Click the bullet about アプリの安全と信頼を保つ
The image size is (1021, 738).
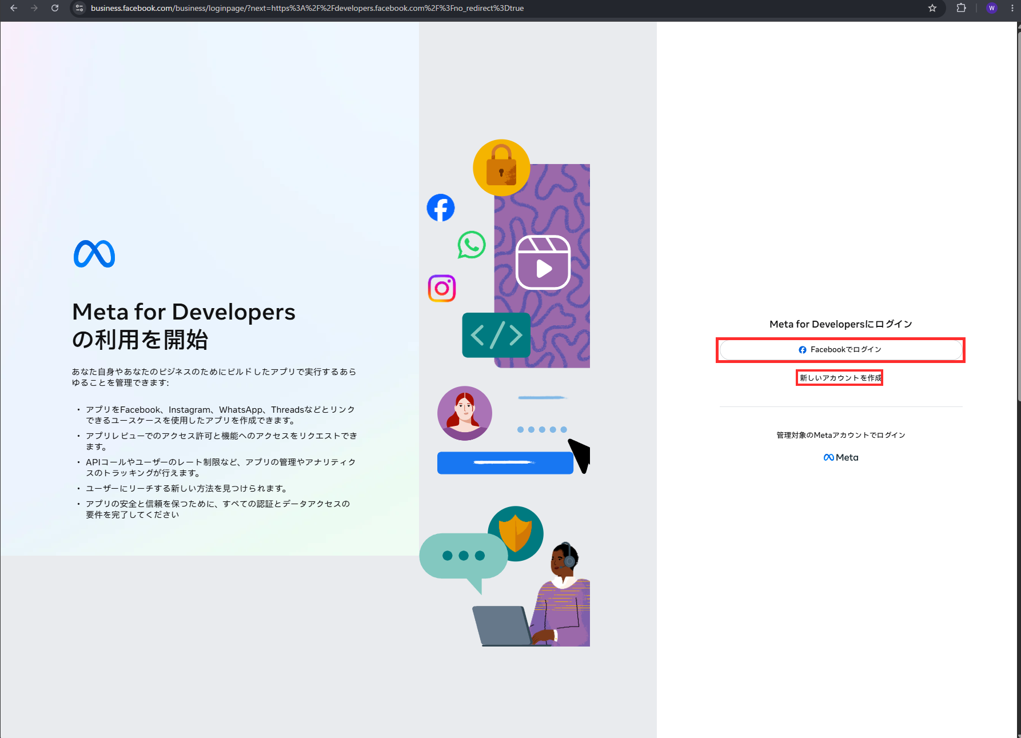tap(218, 509)
